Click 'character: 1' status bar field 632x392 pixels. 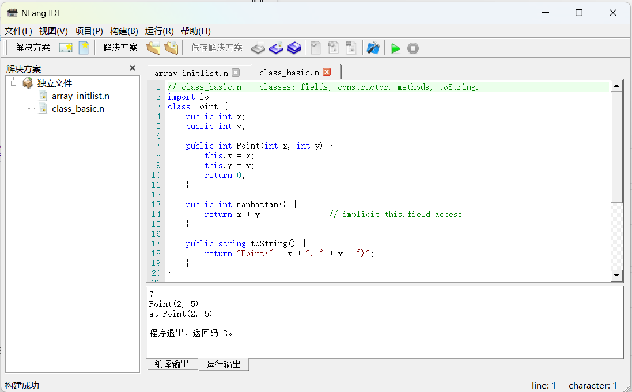coord(592,386)
